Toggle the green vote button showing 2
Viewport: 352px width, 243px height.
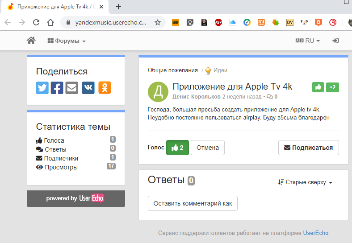(177, 148)
